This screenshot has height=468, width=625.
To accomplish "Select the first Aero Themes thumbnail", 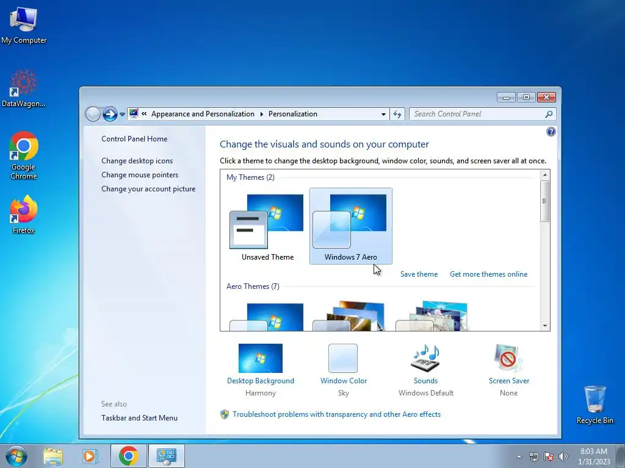I will tap(267, 317).
